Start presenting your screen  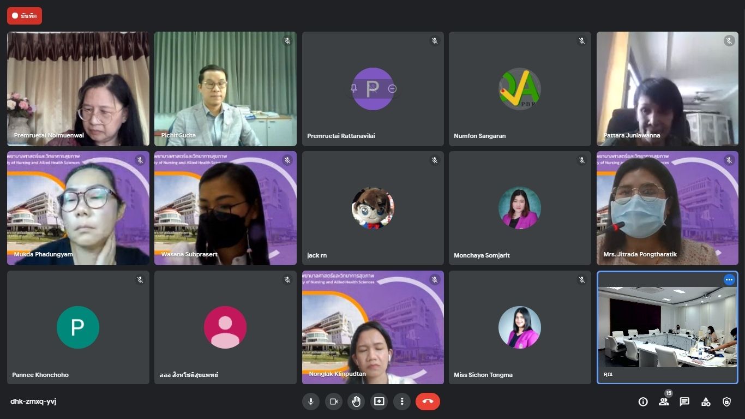point(379,402)
